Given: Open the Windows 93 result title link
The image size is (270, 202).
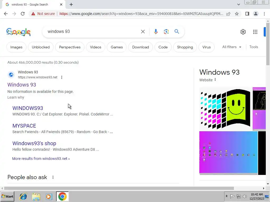Looking at the screenshot, I should tap(22, 85).
